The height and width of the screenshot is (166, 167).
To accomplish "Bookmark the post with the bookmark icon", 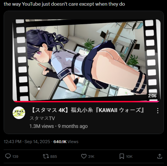I will click(x=122, y=156).
